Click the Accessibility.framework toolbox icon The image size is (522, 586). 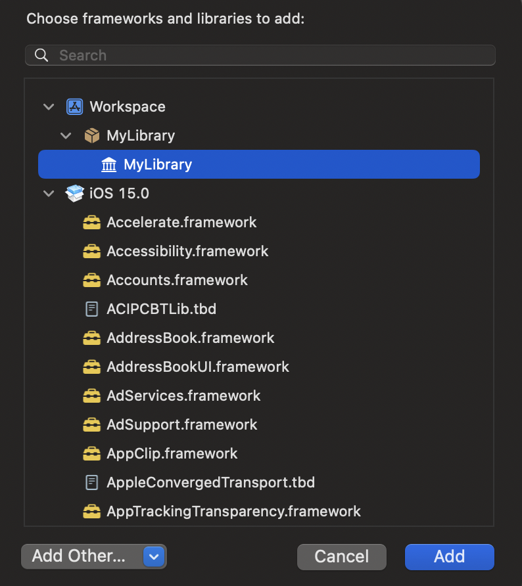coord(91,251)
